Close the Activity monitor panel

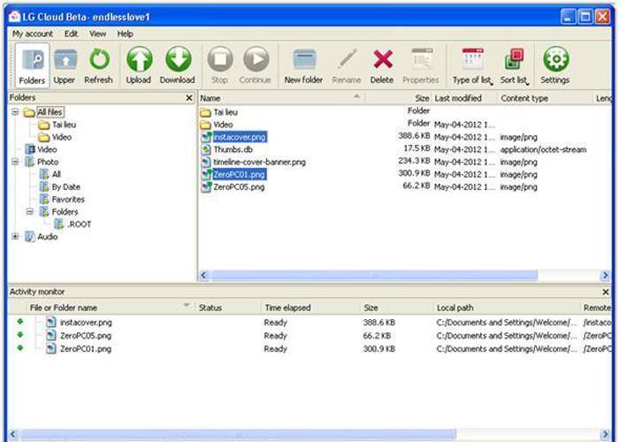[x=605, y=292]
